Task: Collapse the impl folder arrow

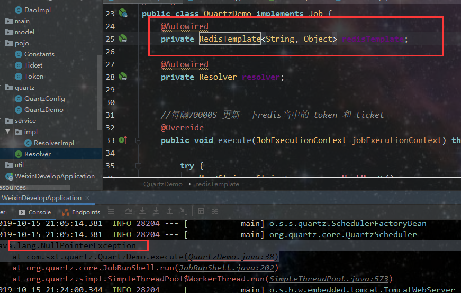Action: pos(8,131)
